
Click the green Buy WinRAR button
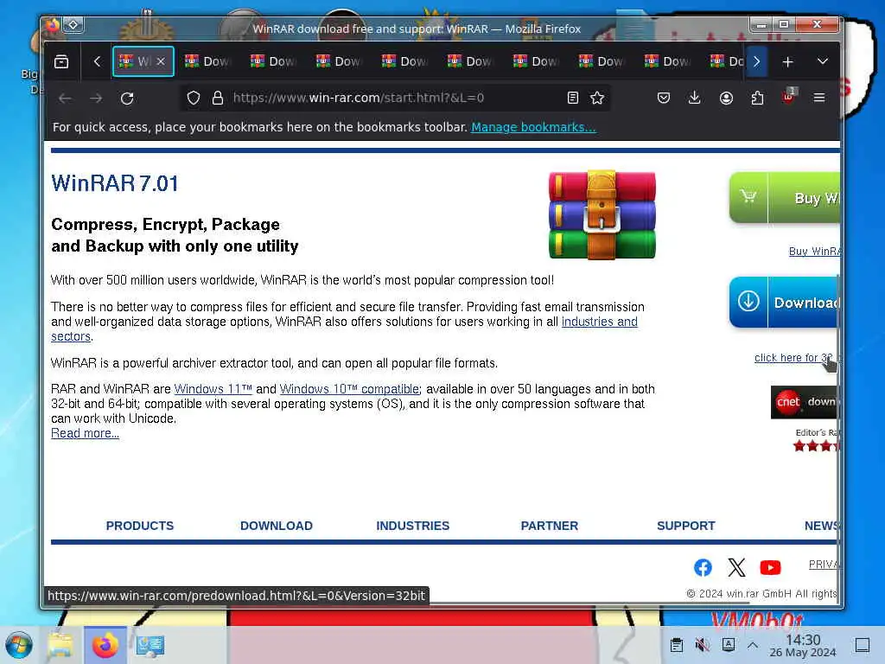pos(785,198)
